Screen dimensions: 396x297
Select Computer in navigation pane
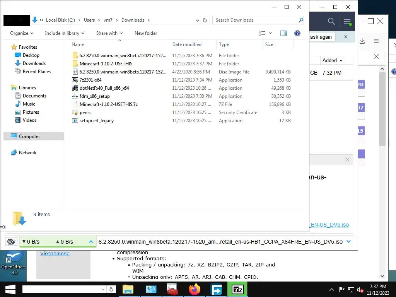click(34, 137)
